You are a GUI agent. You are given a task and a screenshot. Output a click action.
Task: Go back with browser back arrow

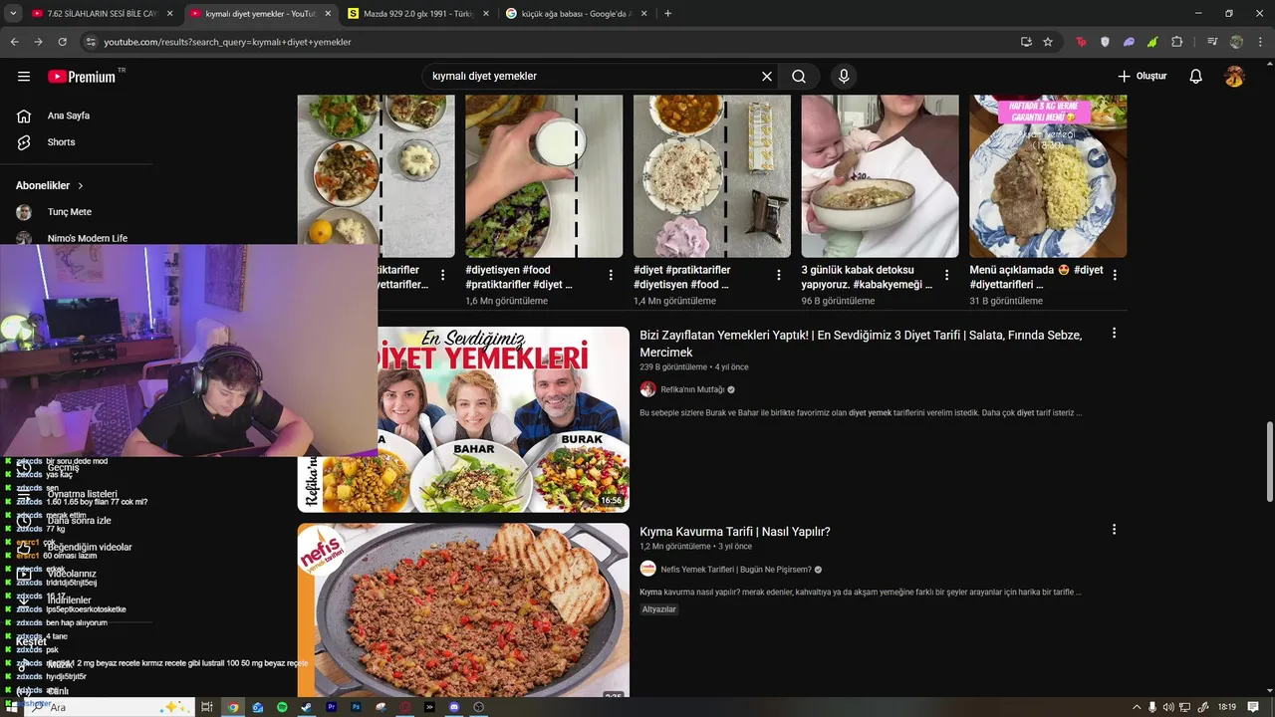[14, 42]
